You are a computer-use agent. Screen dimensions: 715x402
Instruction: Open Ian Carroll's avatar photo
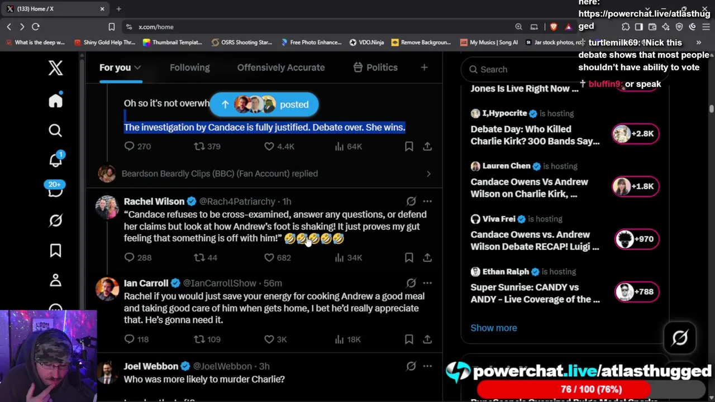click(x=107, y=289)
